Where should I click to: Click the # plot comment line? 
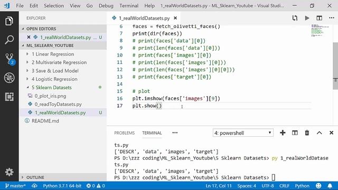[x=141, y=91]
